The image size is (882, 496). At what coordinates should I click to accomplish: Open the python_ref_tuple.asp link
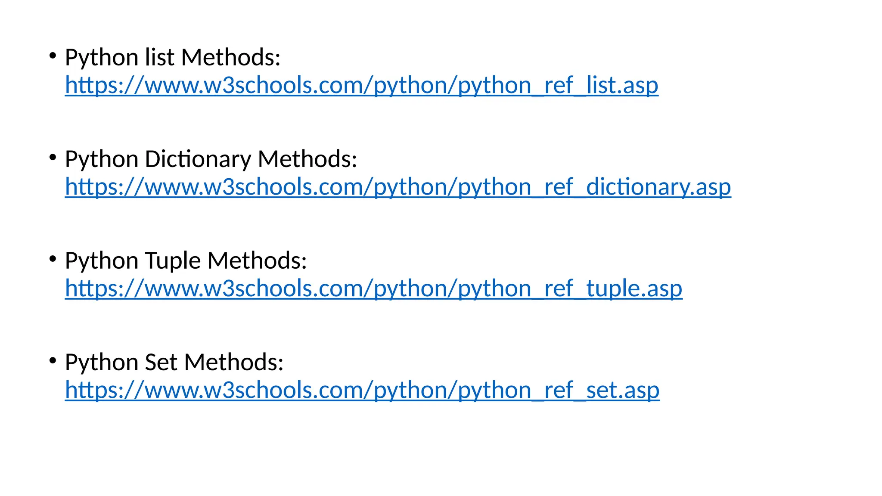click(373, 288)
